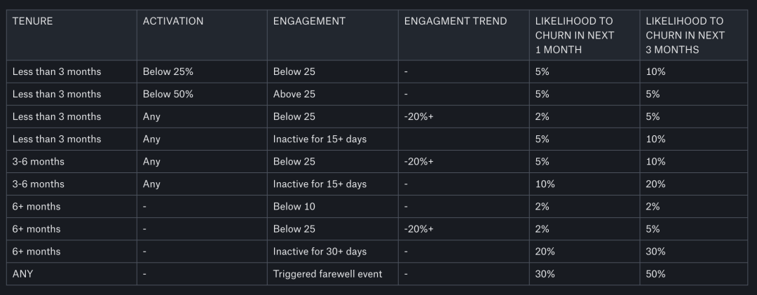Select the 20% cell in 1-month churn column
The image size is (757, 295).
pos(545,251)
